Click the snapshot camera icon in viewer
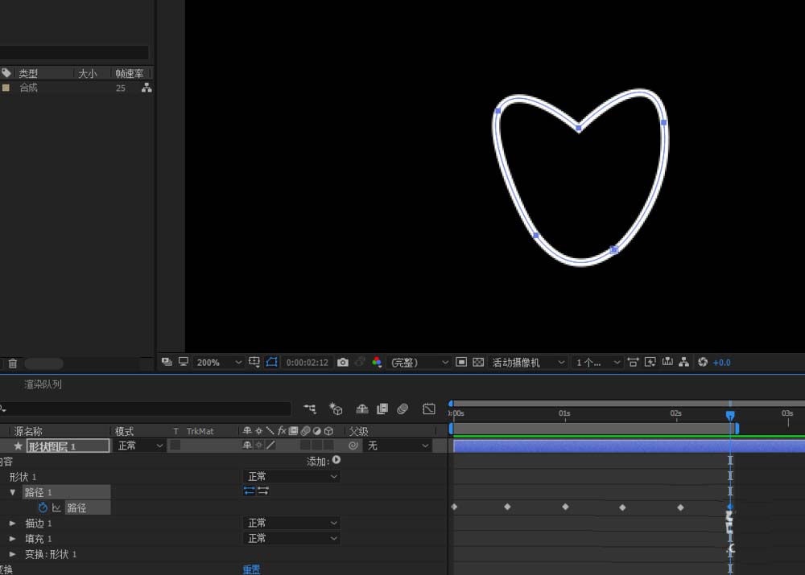Image resolution: width=805 pixels, height=575 pixels. coord(343,363)
